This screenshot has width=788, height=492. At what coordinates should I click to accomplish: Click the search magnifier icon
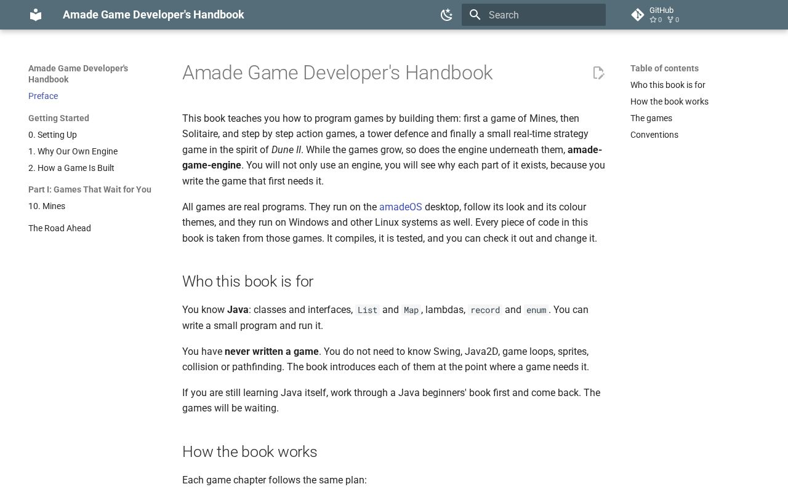(475, 15)
